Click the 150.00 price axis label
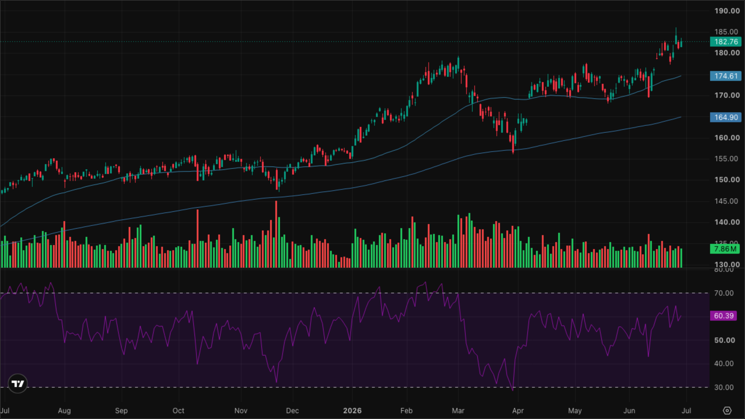Image resolution: width=745 pixels, height=419 pixels. pyautogui.click(x=727, y=180)
